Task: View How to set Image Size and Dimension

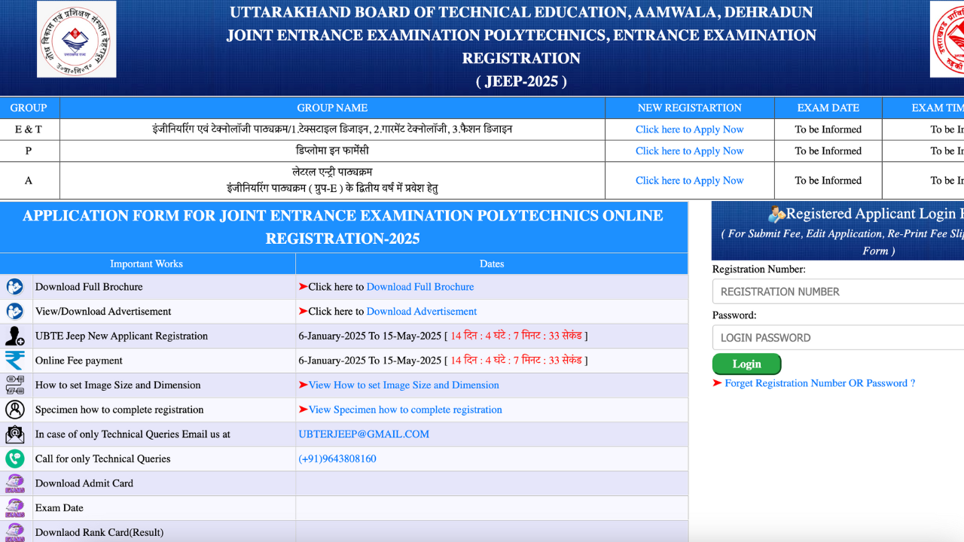Action: [x=404, y=385]
